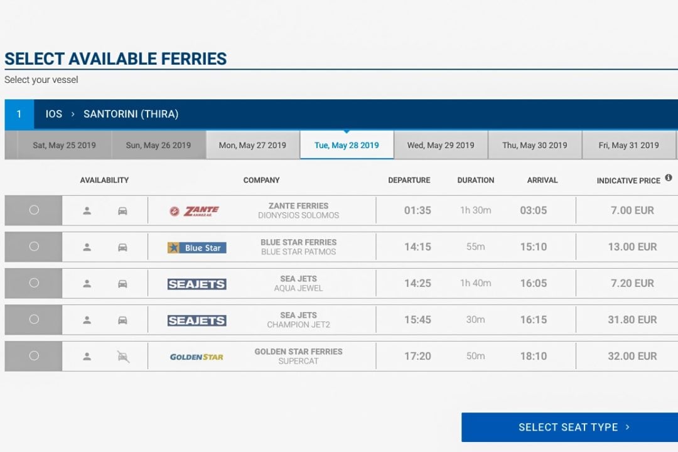Screen dimensions: 678x452
Task: Switch to the Mon, May 27 2019 tab
Action: click(252, 145)
